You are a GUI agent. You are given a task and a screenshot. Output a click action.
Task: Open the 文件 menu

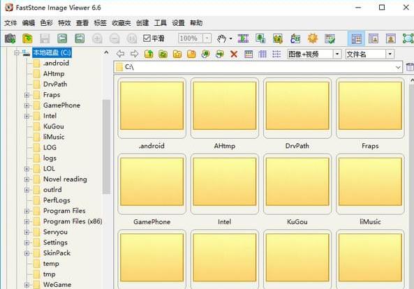[10, 23]
